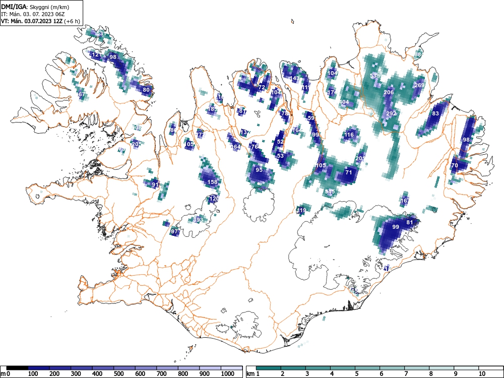Click the visibility value 95 on the map

259,170
